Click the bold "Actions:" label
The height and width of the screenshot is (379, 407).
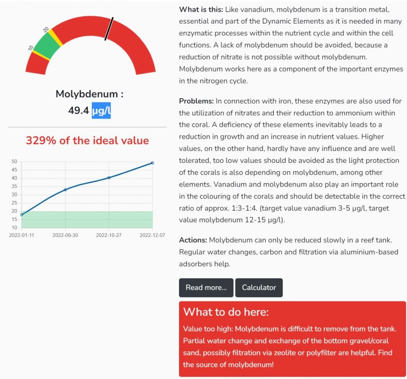point(193,240)
